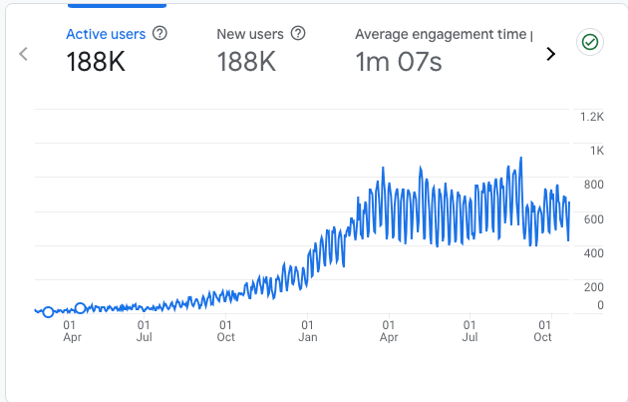The width and height of the screenshot is (628, 402).
Task: Click the 1K y-axis label
Action: point(596,151)
